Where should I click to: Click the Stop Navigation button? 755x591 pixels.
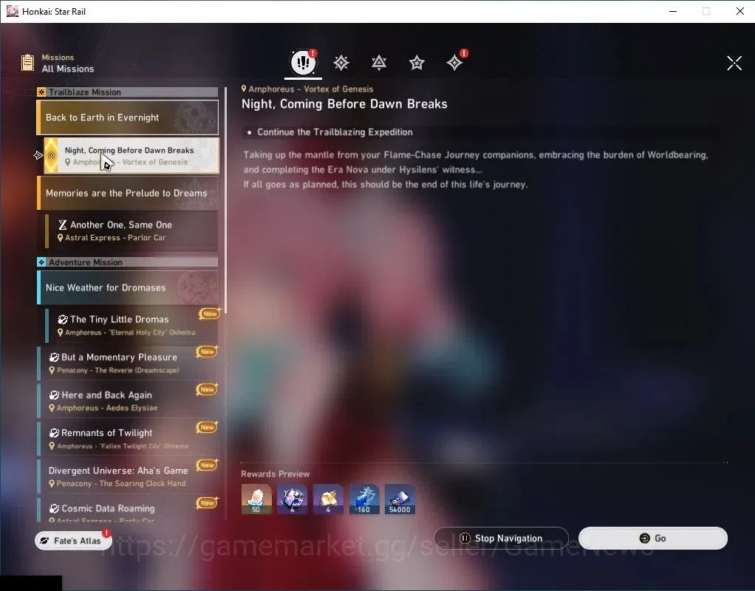pyautogui.click(x=502, y=538)
